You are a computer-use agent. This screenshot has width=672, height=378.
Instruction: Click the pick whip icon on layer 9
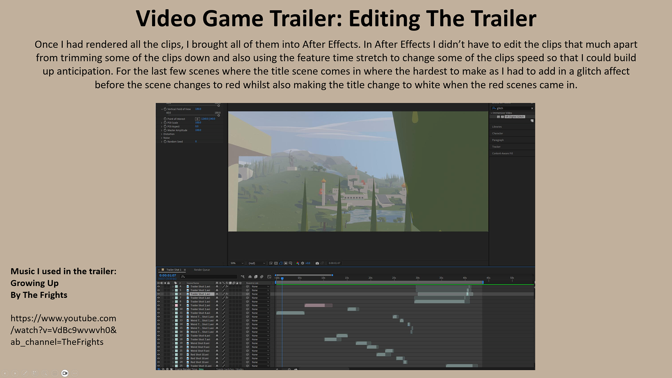[x=247, y=305]
